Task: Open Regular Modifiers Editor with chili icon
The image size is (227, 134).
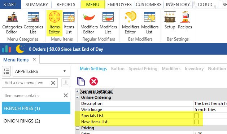Action: tap(89, 23)
